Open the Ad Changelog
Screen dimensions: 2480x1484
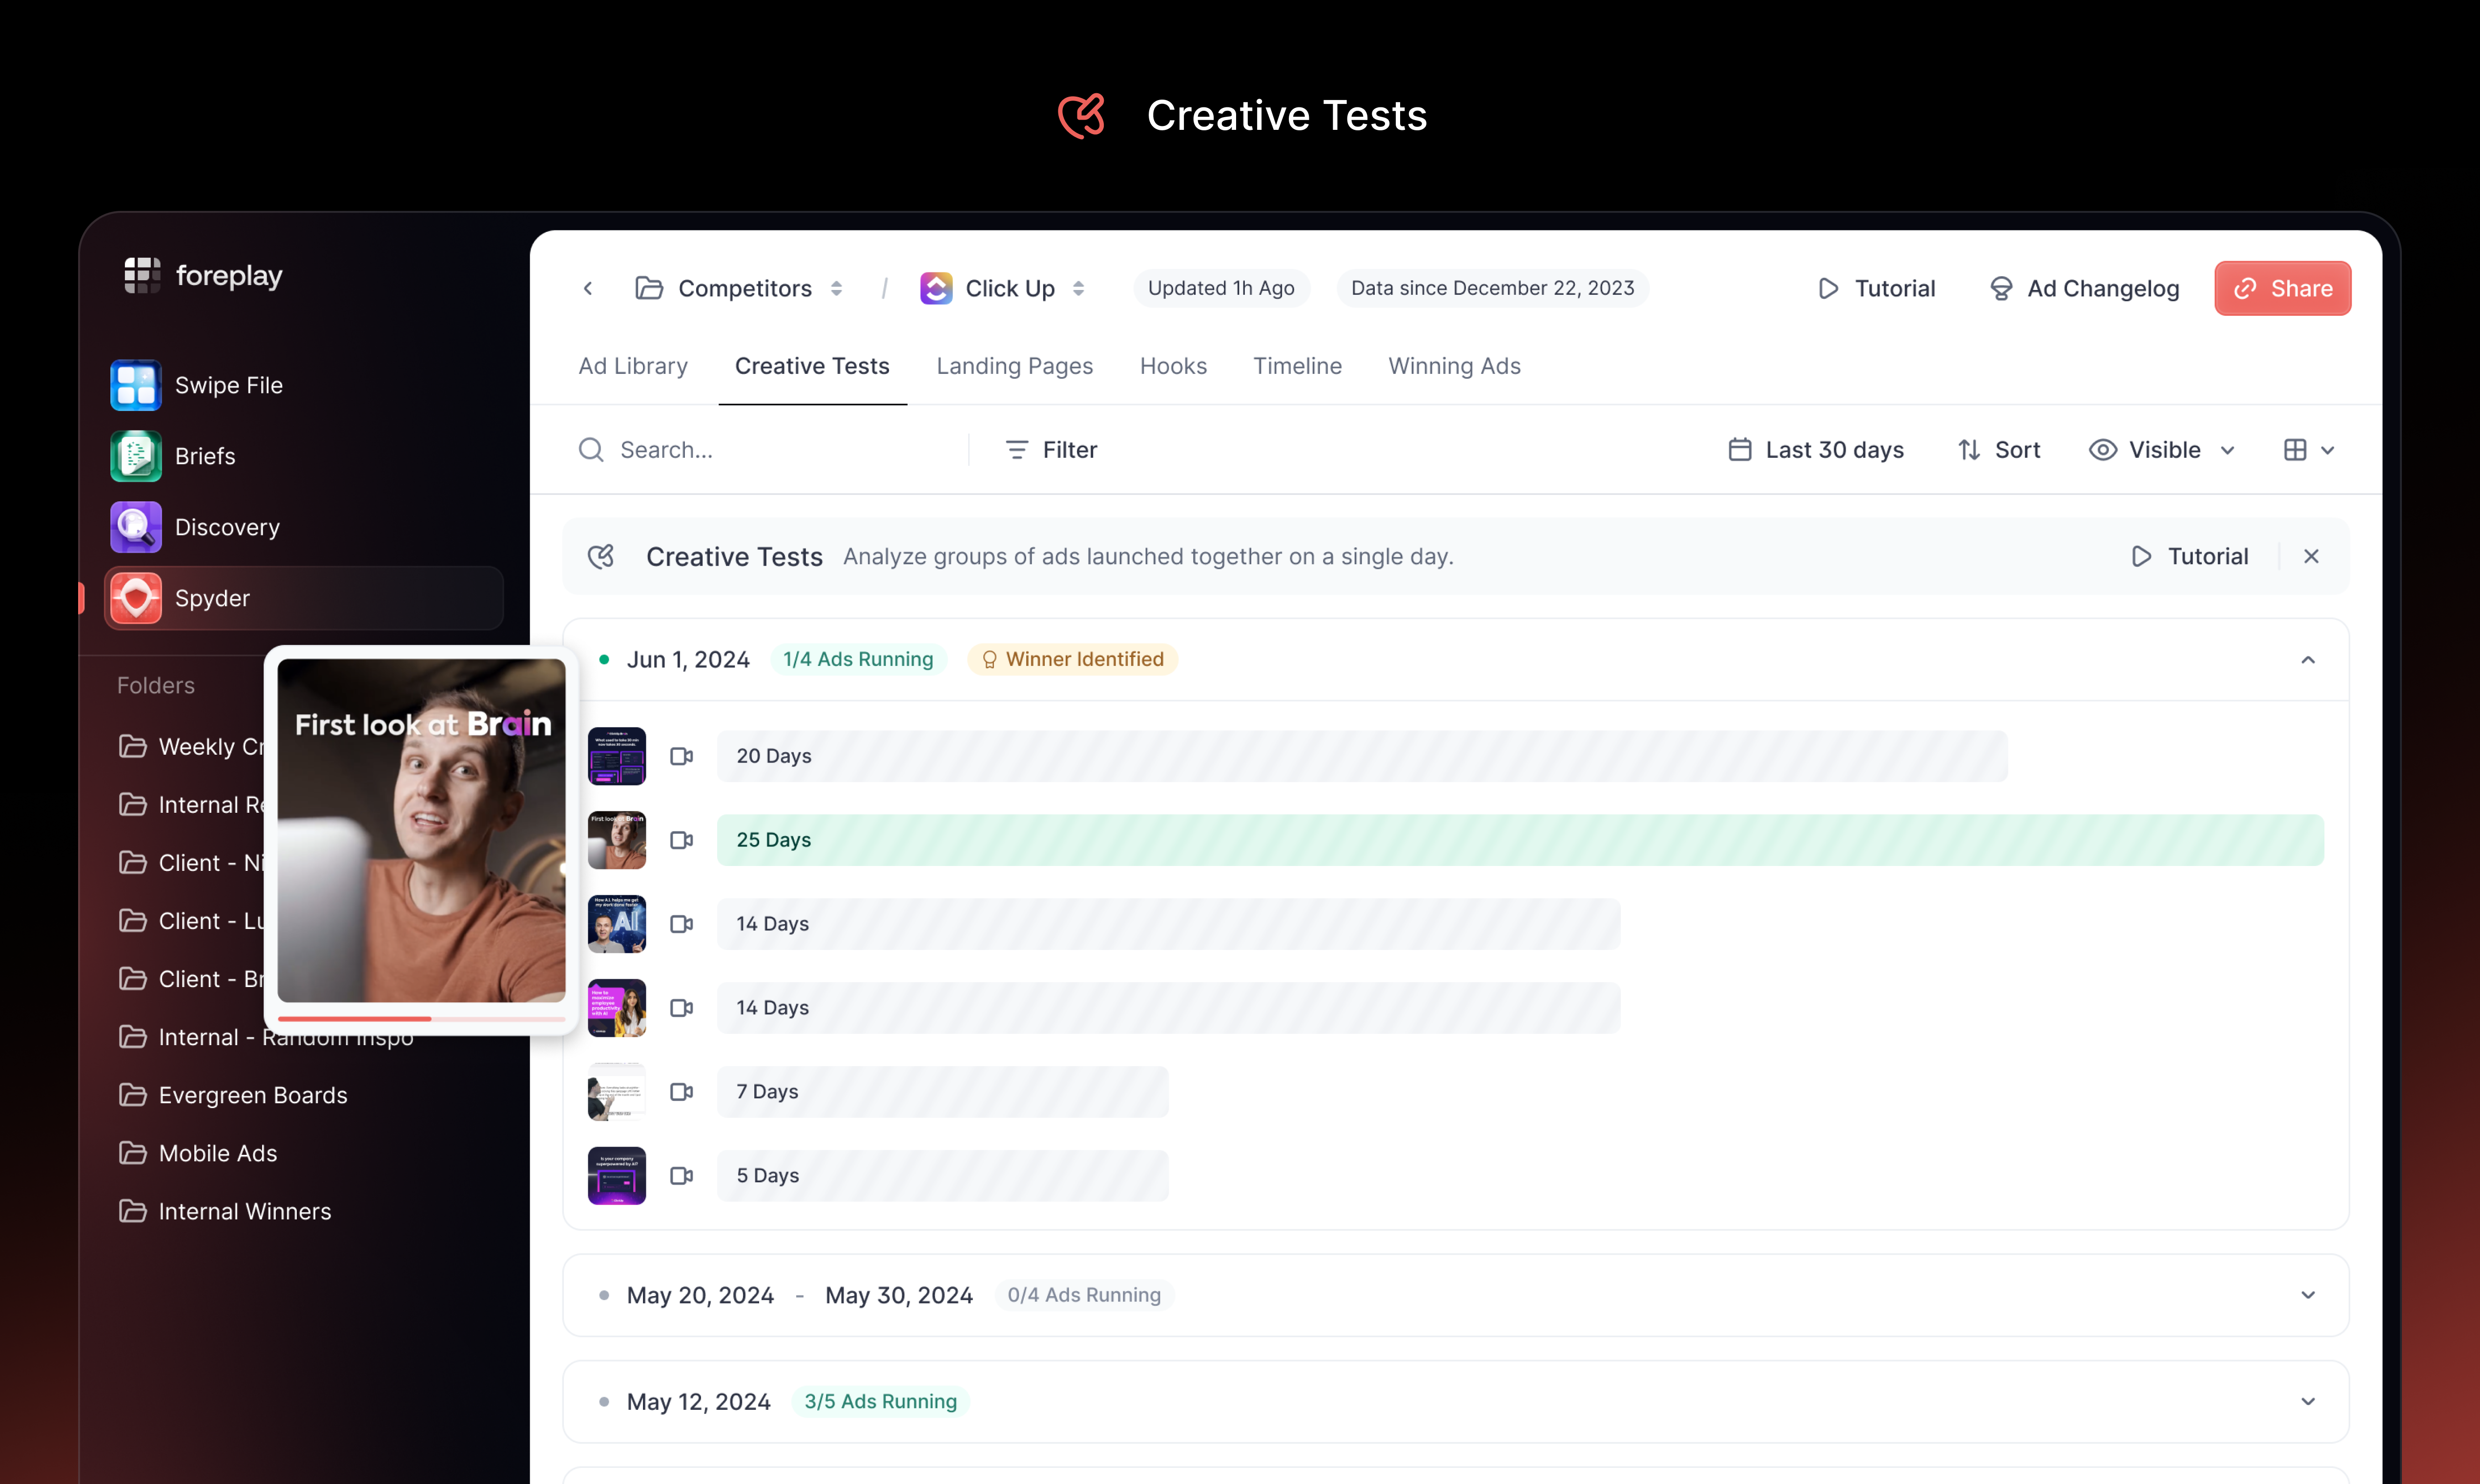point(2084,288)
